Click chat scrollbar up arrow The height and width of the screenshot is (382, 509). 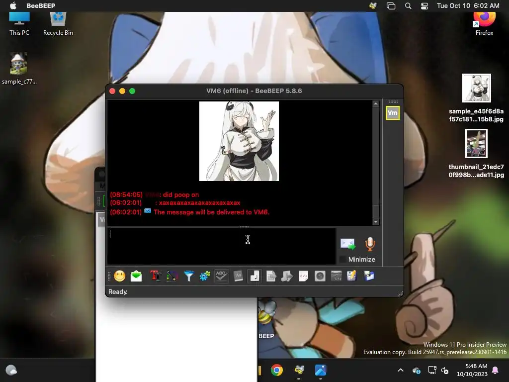click(376, 104)
